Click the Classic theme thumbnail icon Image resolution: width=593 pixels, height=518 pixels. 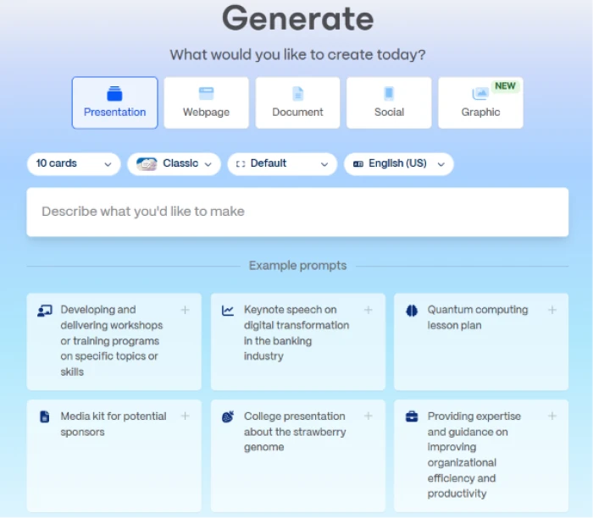coord(147,163)
